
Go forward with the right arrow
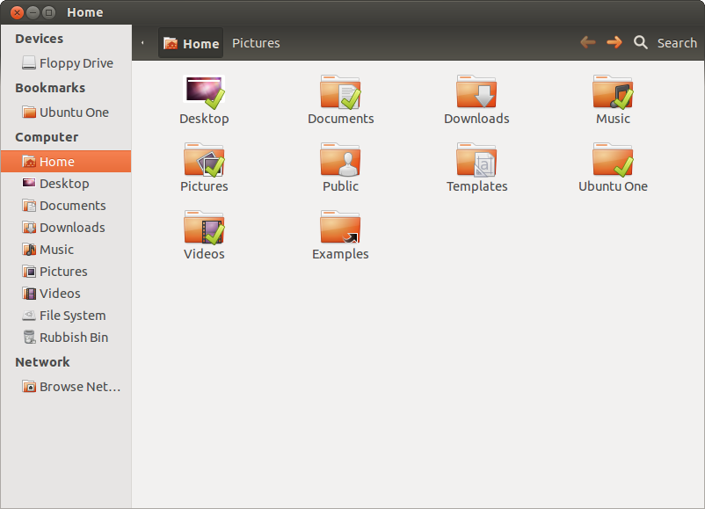pyautogui.click(x=614, y=43)
